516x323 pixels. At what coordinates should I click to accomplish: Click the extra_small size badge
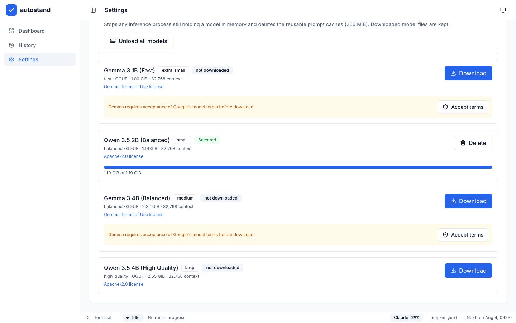pyautogui.click(x=173, y=70)
